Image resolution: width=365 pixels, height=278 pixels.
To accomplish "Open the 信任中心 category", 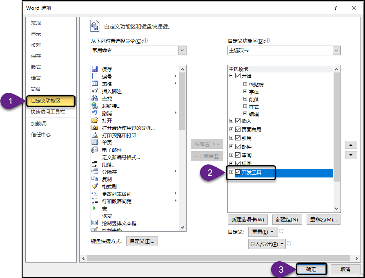I will (x=41, y=135).
